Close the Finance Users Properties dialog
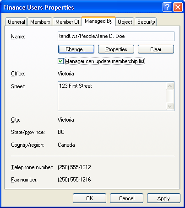 click(x=178, y=7)
